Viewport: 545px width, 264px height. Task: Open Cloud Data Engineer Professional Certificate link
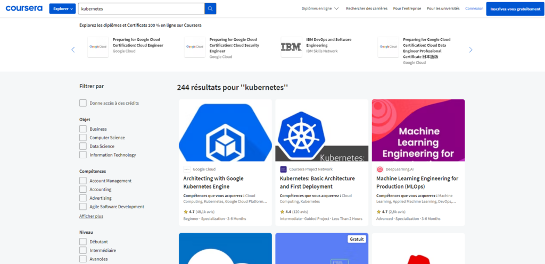(x=427, y=48)
